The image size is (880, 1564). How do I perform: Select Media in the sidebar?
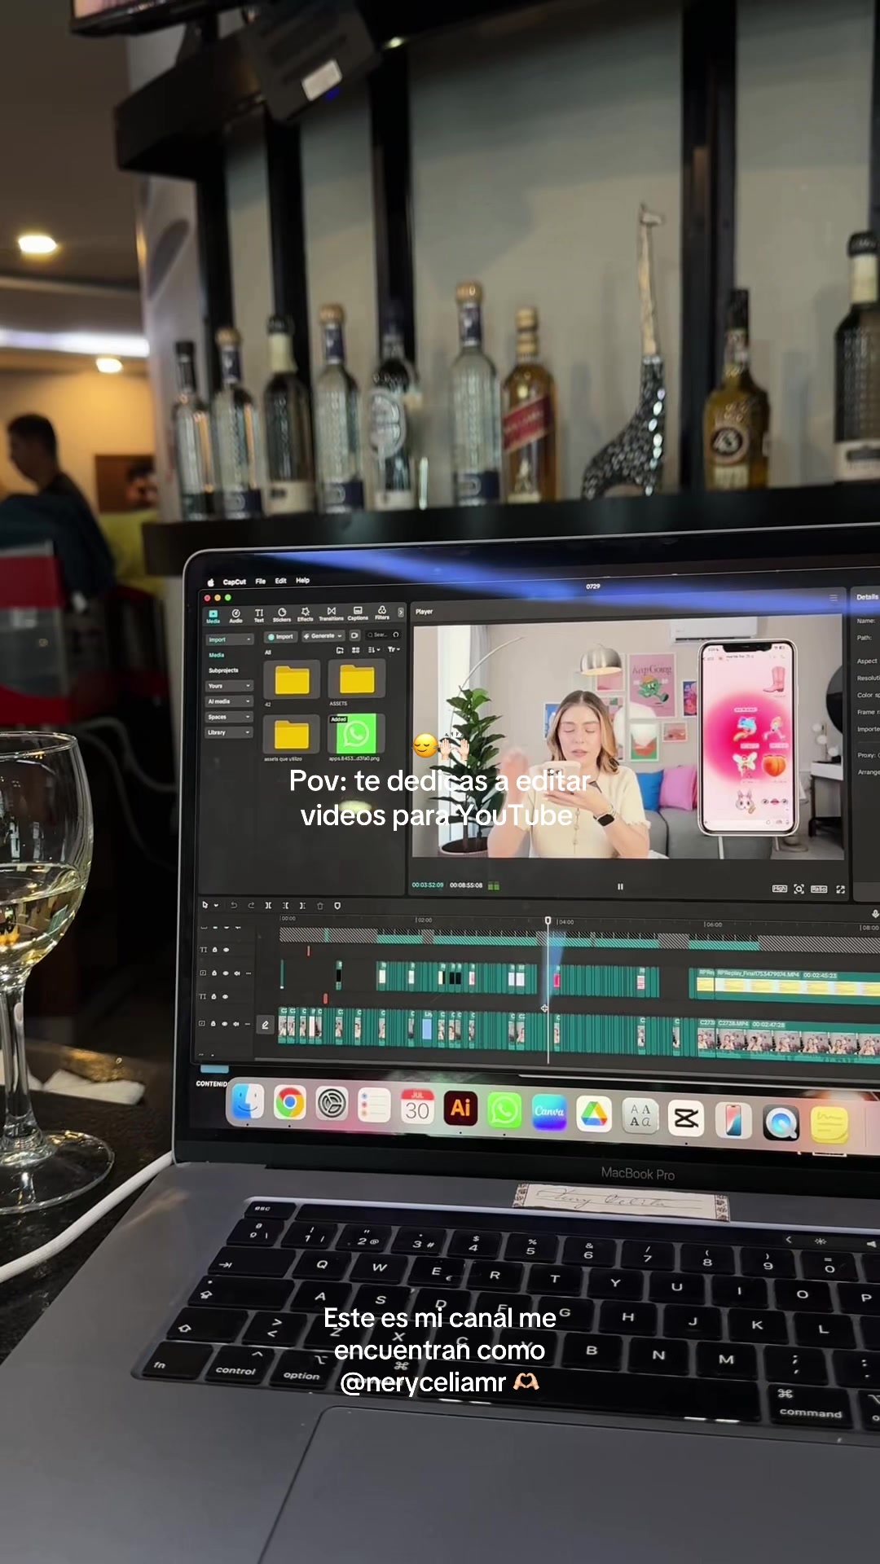[x=217, y=655]
